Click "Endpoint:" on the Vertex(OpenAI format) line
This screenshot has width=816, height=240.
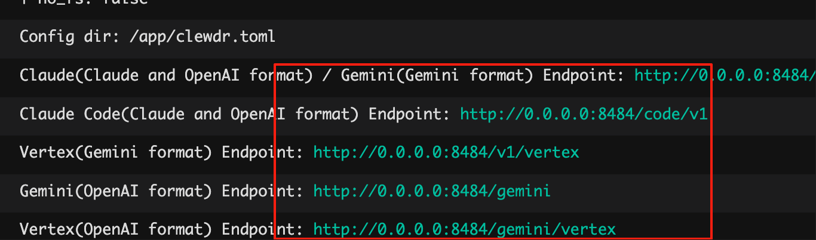[263, 229]
